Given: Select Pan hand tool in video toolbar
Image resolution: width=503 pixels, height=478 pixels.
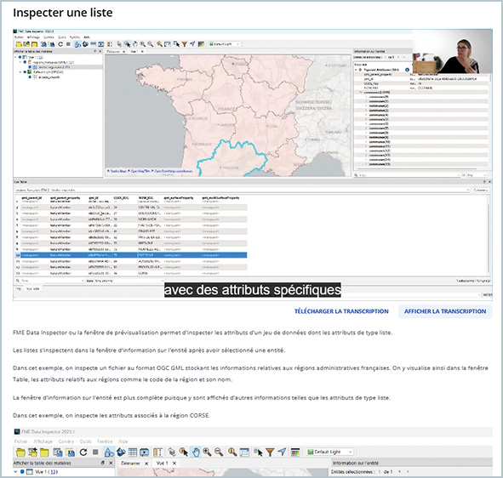Looking at the screenshot, I should tap(135, 44).
